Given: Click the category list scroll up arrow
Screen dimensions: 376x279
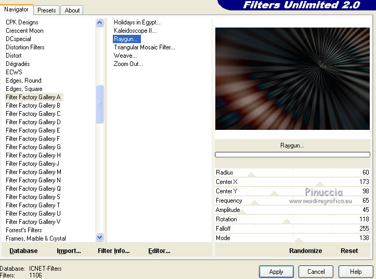Looking at the screenshot, I should 99,23.
